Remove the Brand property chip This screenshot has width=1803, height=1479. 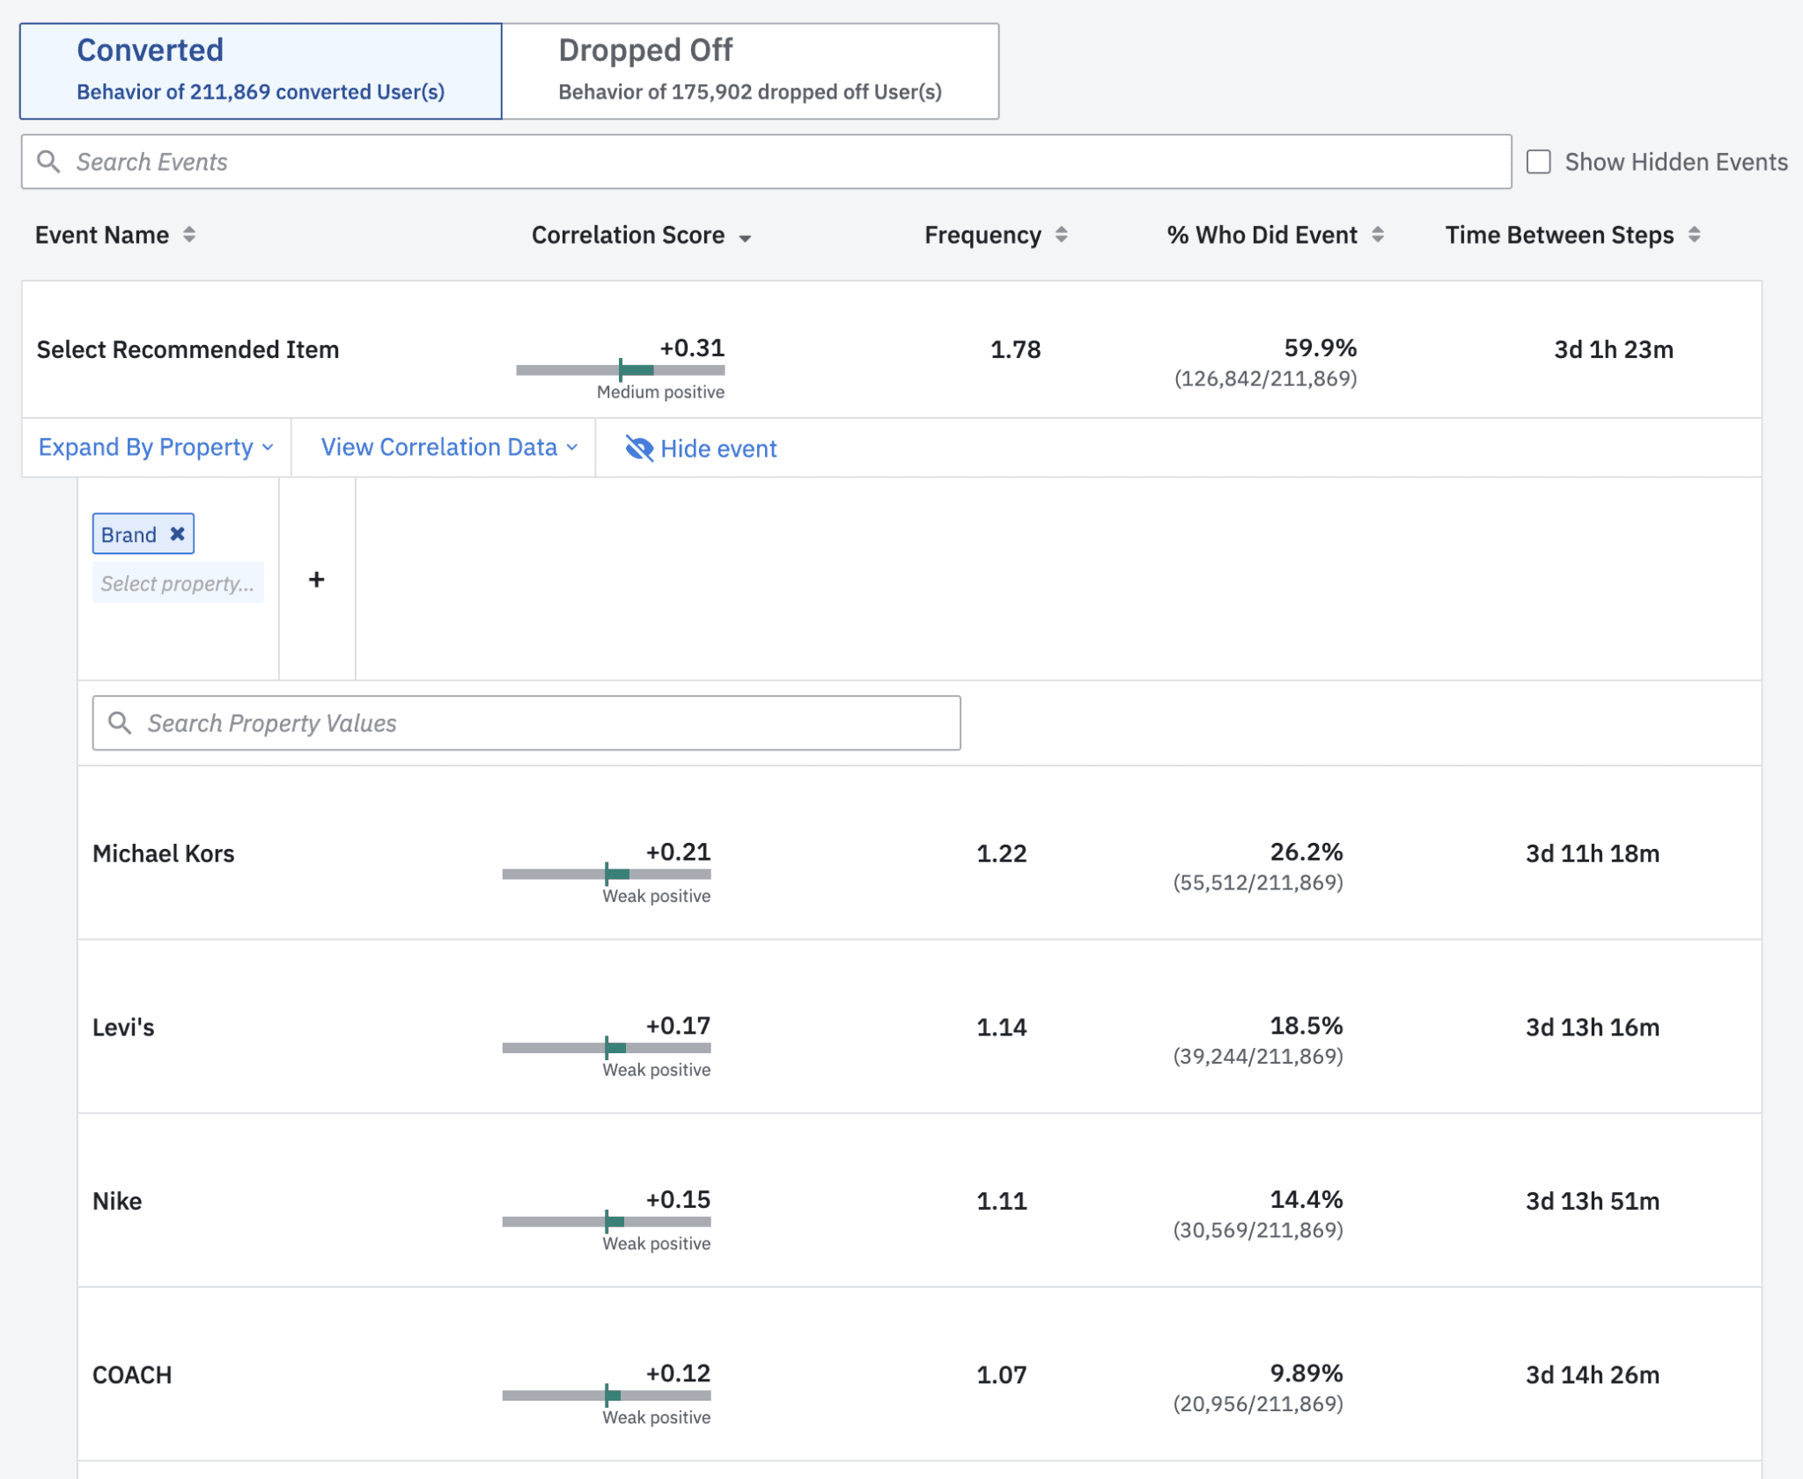(176, 533)
